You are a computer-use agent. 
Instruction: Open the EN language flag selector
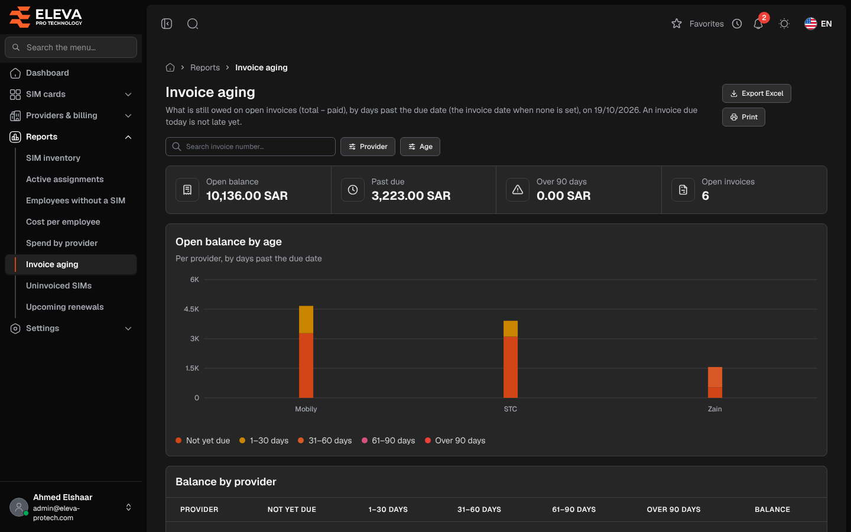pyautogui.click(x=818, y=24)
